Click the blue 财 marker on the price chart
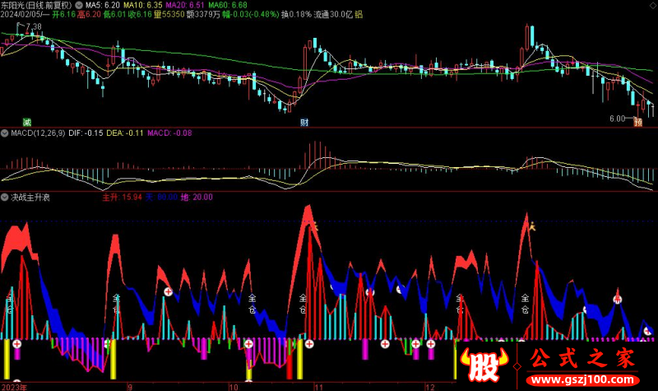This screenshot has width=658, height=391. click(x=304, y=123)
